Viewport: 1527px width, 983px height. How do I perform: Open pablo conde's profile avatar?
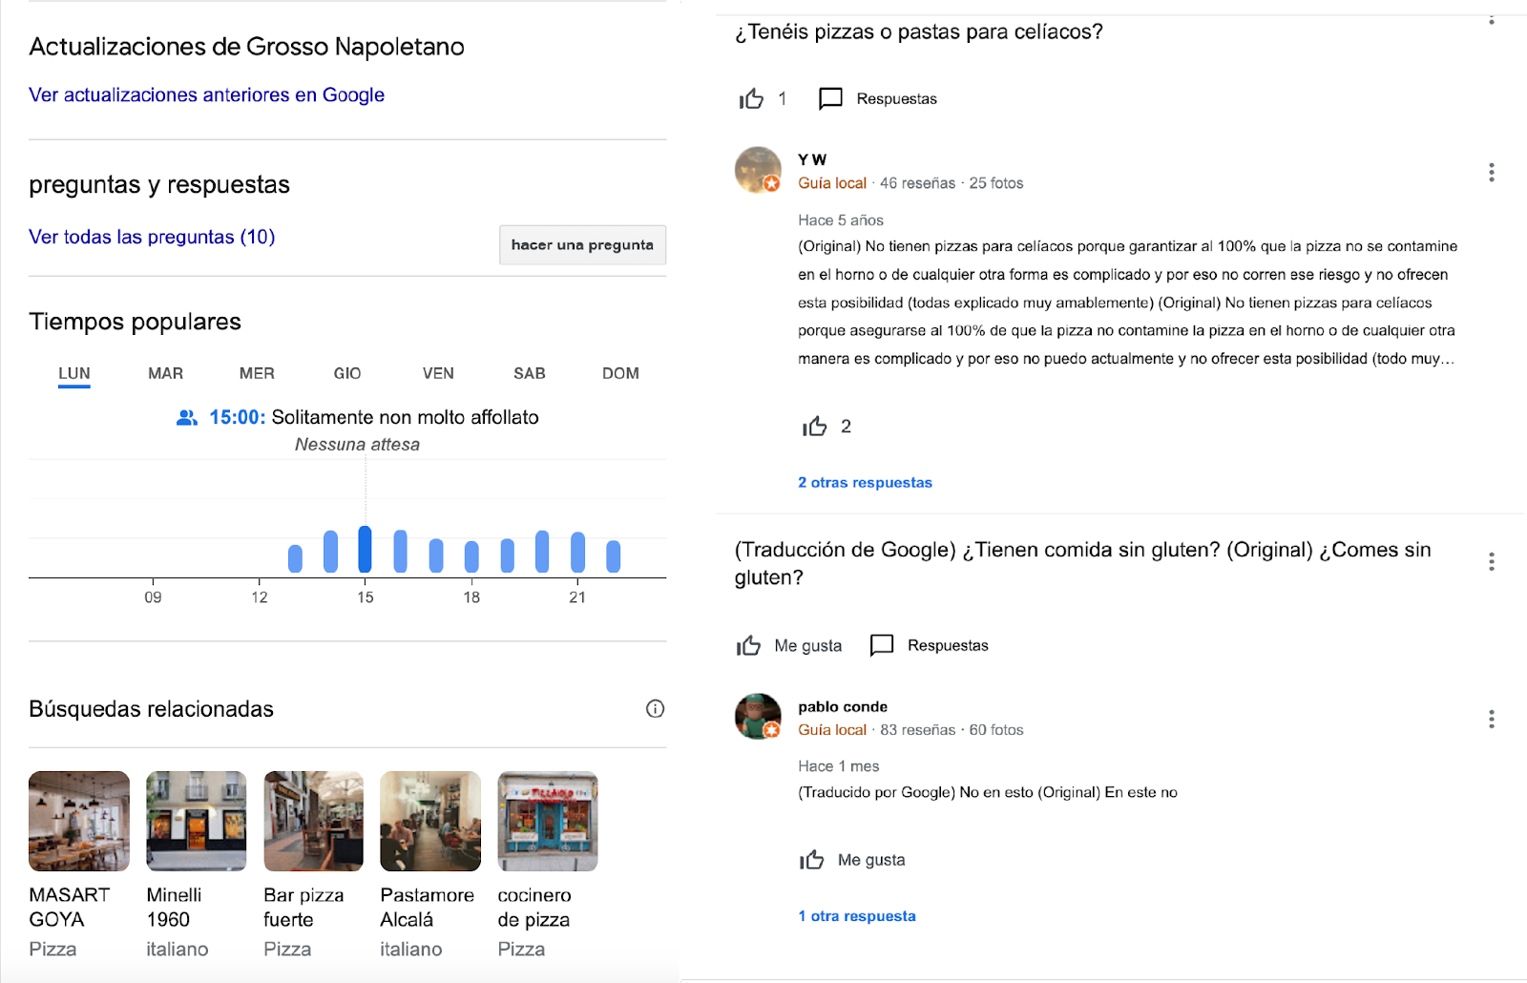[759, 717]
